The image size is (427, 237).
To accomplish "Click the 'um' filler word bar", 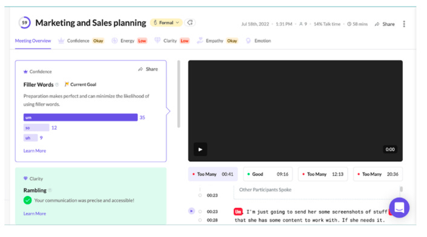I will 80,117.
